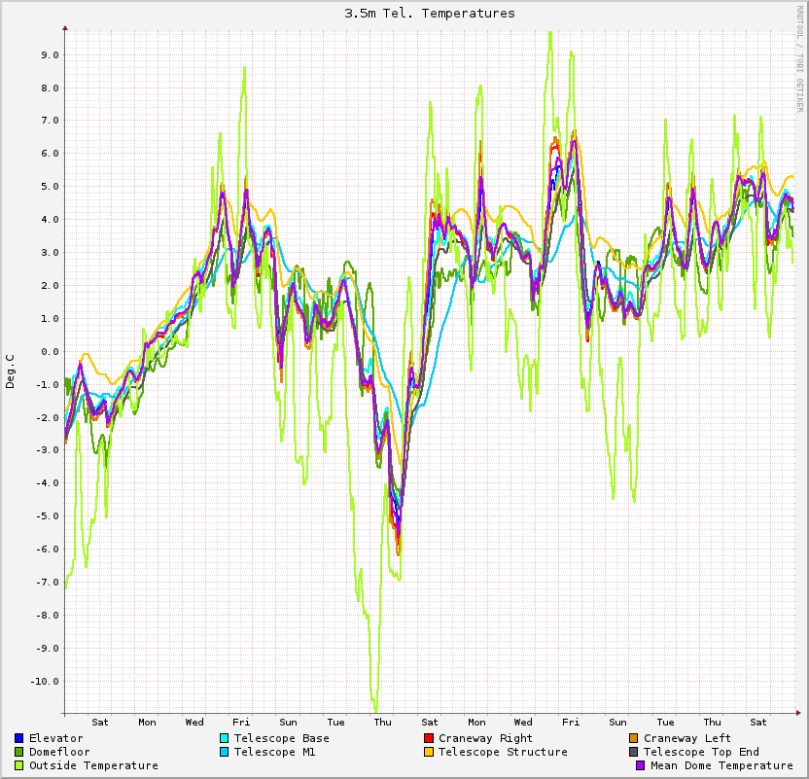
Task: Click the blue Elevator legend swatch
Action: 19,738
